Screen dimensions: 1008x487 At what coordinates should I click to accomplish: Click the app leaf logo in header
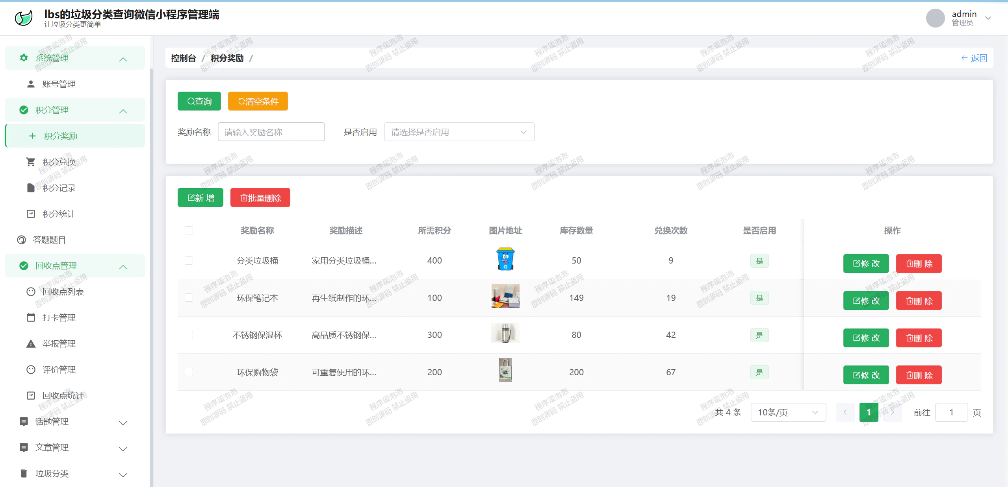(24, 18)
